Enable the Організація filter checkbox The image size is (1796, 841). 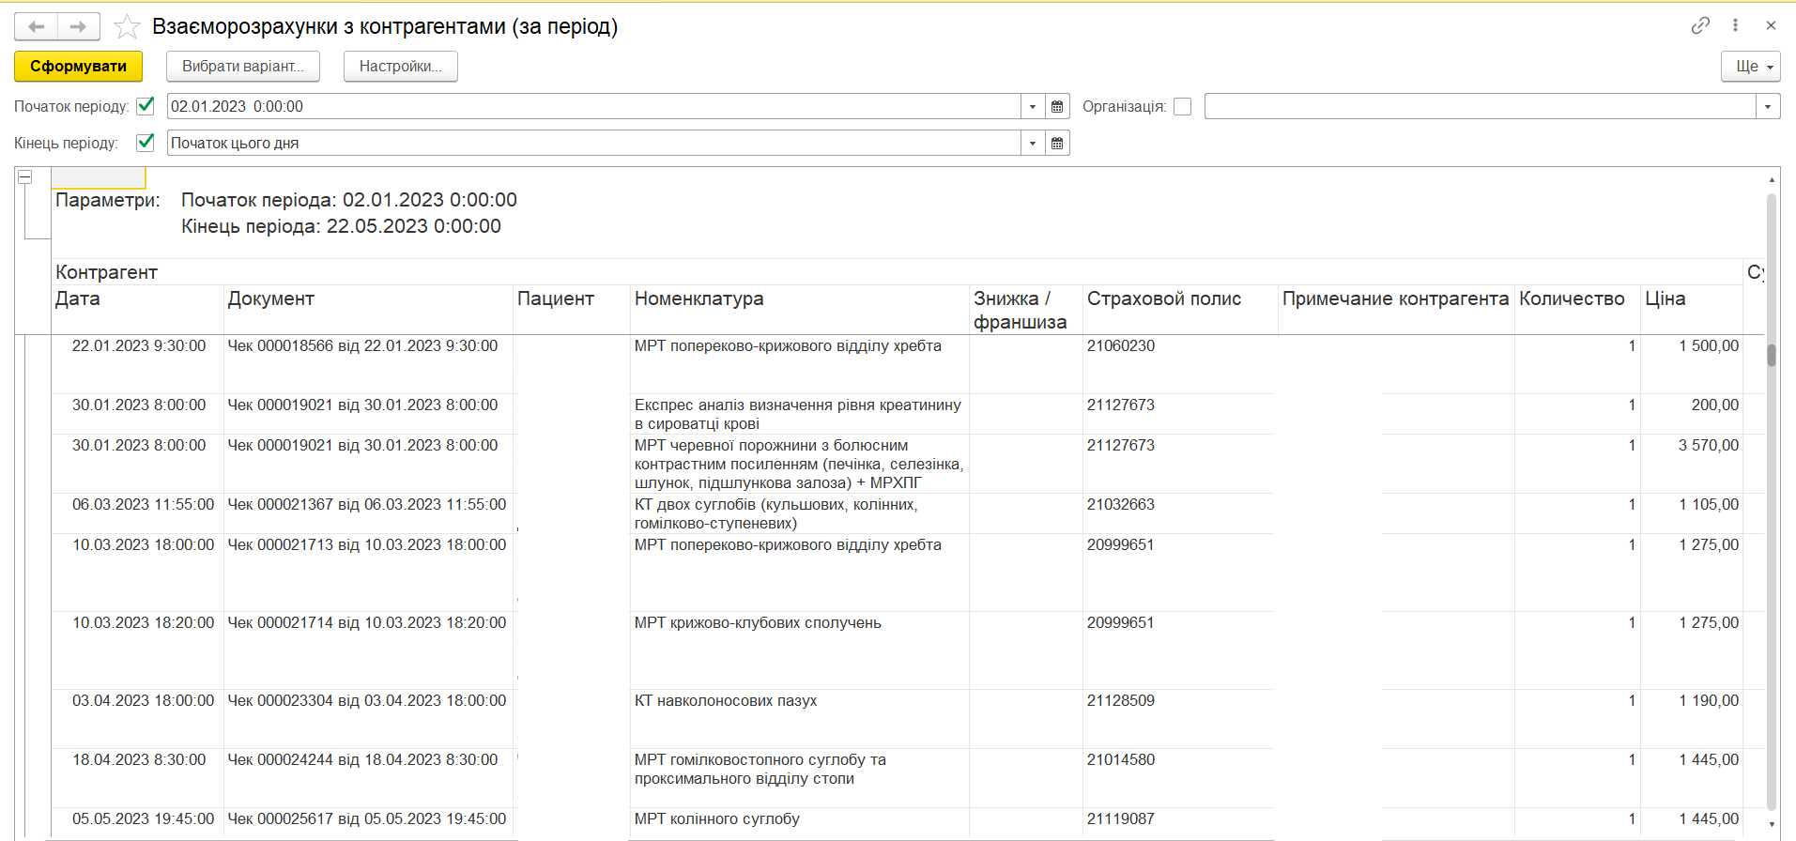click(1183, 106)
